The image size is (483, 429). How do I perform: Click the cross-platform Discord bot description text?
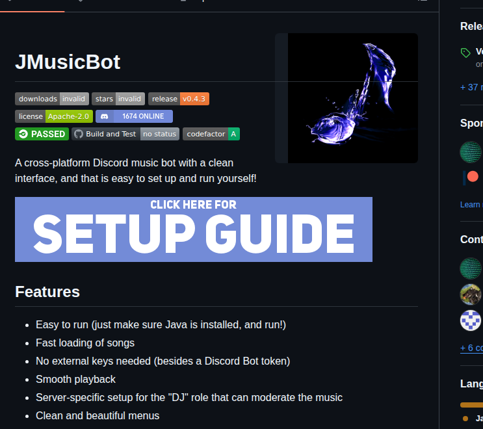click(135, 170)
